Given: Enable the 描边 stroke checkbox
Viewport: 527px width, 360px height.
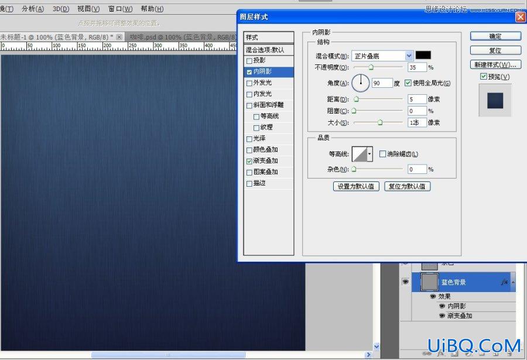Looking at the screenshot, I should pyautogui.click(x=249, y=184).
